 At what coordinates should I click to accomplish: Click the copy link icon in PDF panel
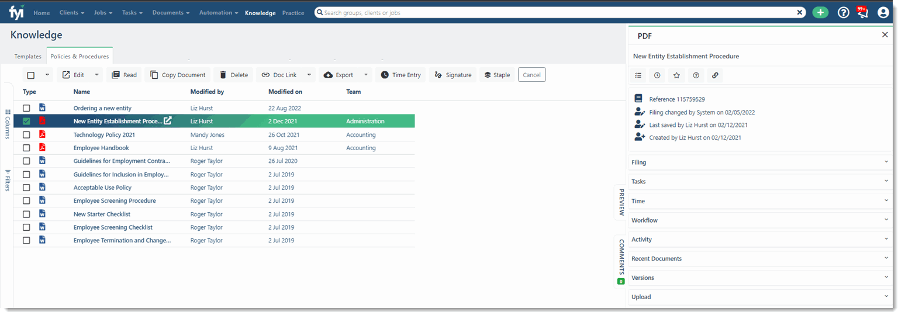pos(714,75)
